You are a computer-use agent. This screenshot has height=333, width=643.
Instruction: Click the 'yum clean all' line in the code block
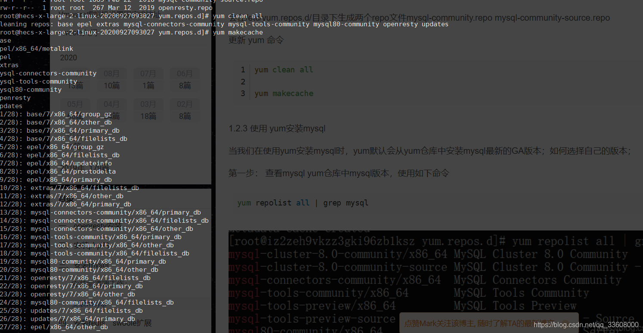(x=284, y=70)
